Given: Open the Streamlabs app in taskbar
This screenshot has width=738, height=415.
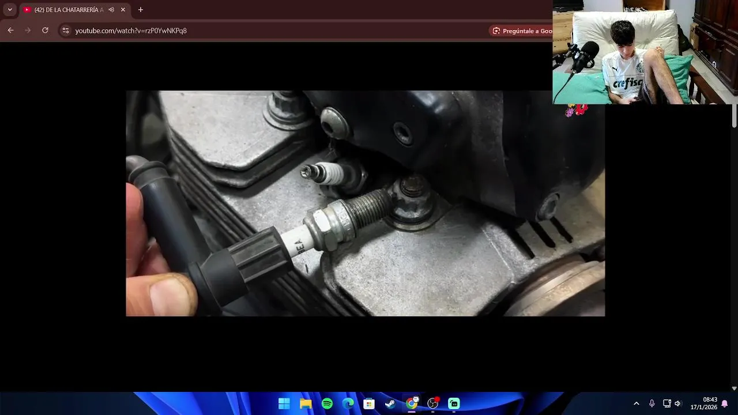Looking at the screenshot, I should pos(454,404).
